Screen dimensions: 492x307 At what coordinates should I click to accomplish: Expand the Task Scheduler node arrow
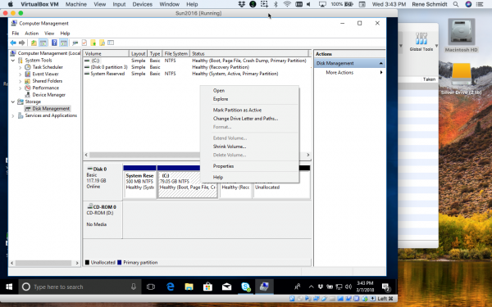(20, 67)
